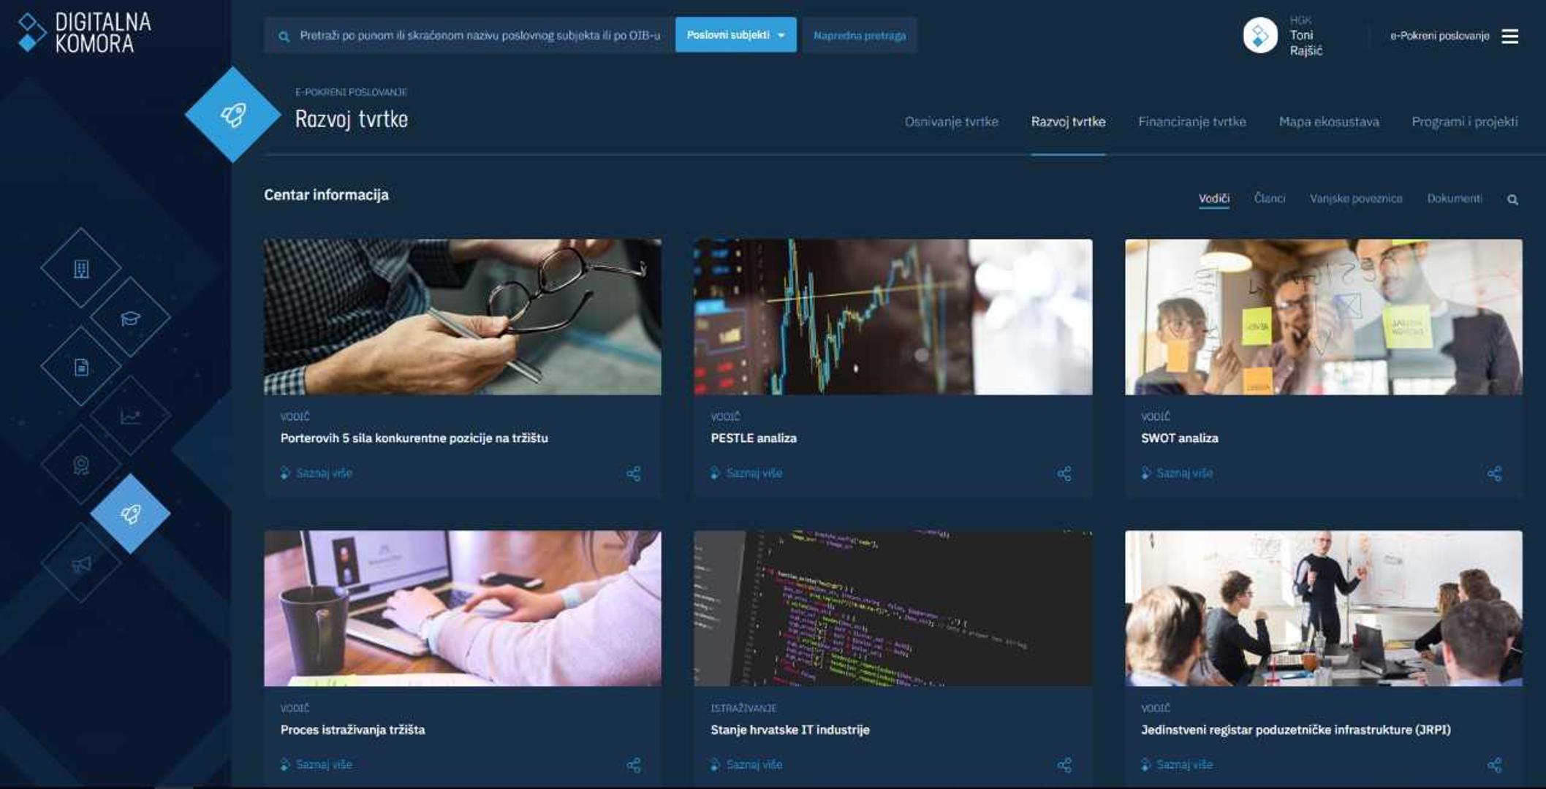Viewport: 1546px width, 789px height.
Task: Open the line chart sidebar icon
Action: tap(130, 416)
